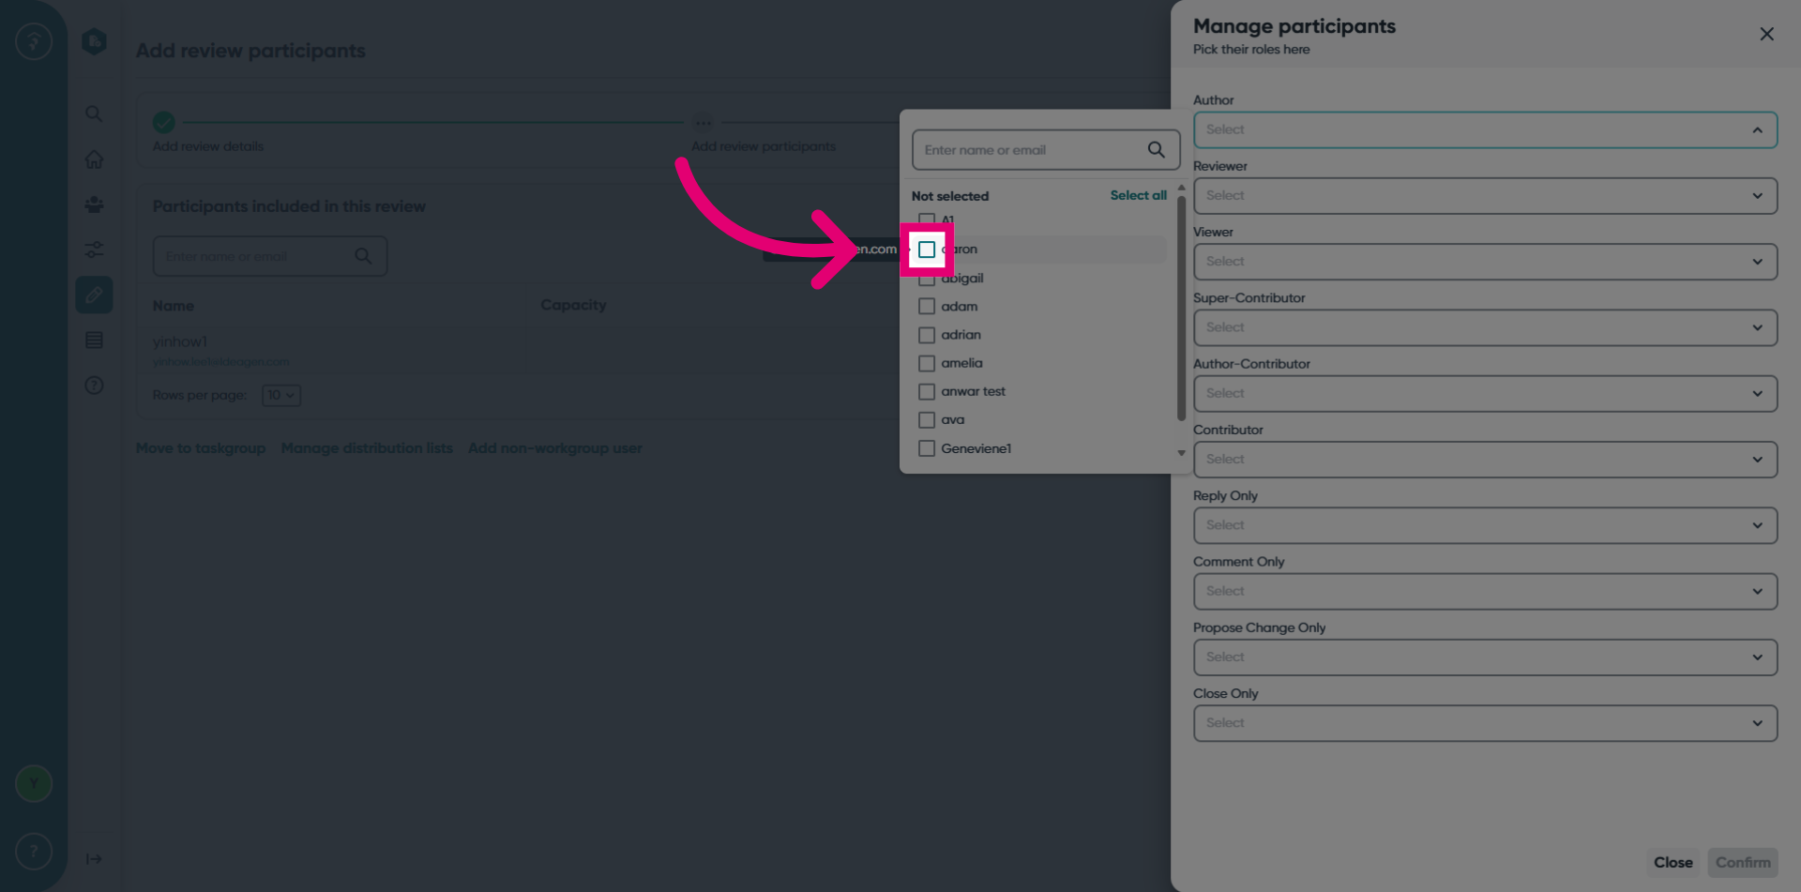This screenshot has height=892, width=1801.
Task: Open the Reply Only select dropdown
Action: [x=1485, y=525]
